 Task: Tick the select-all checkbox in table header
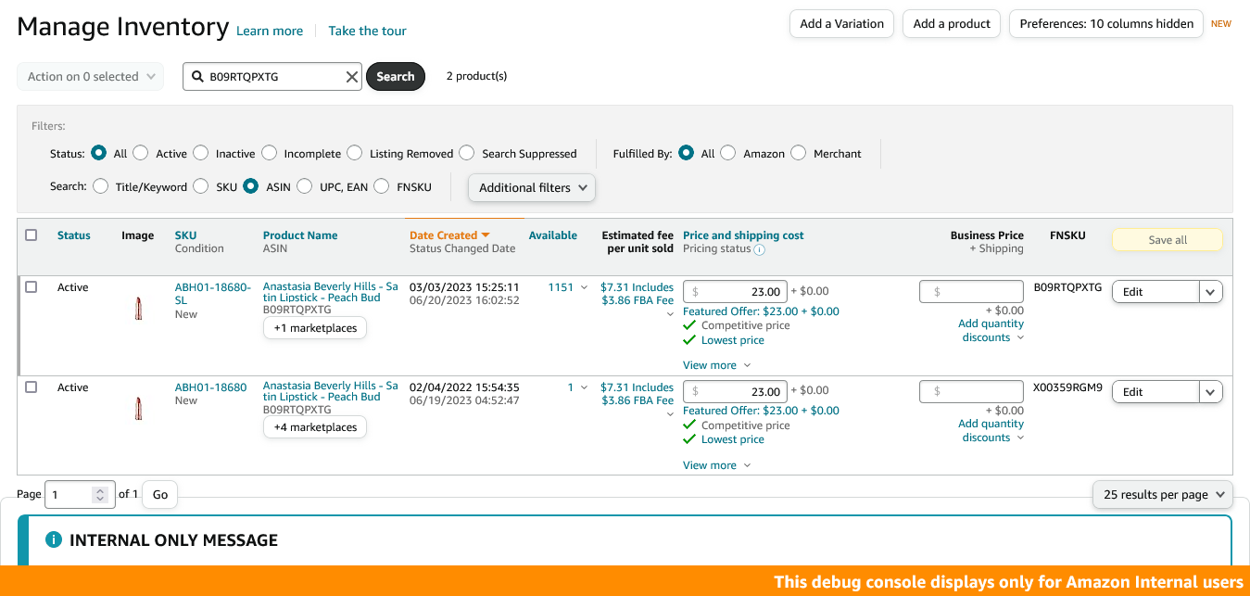point(32,235)
